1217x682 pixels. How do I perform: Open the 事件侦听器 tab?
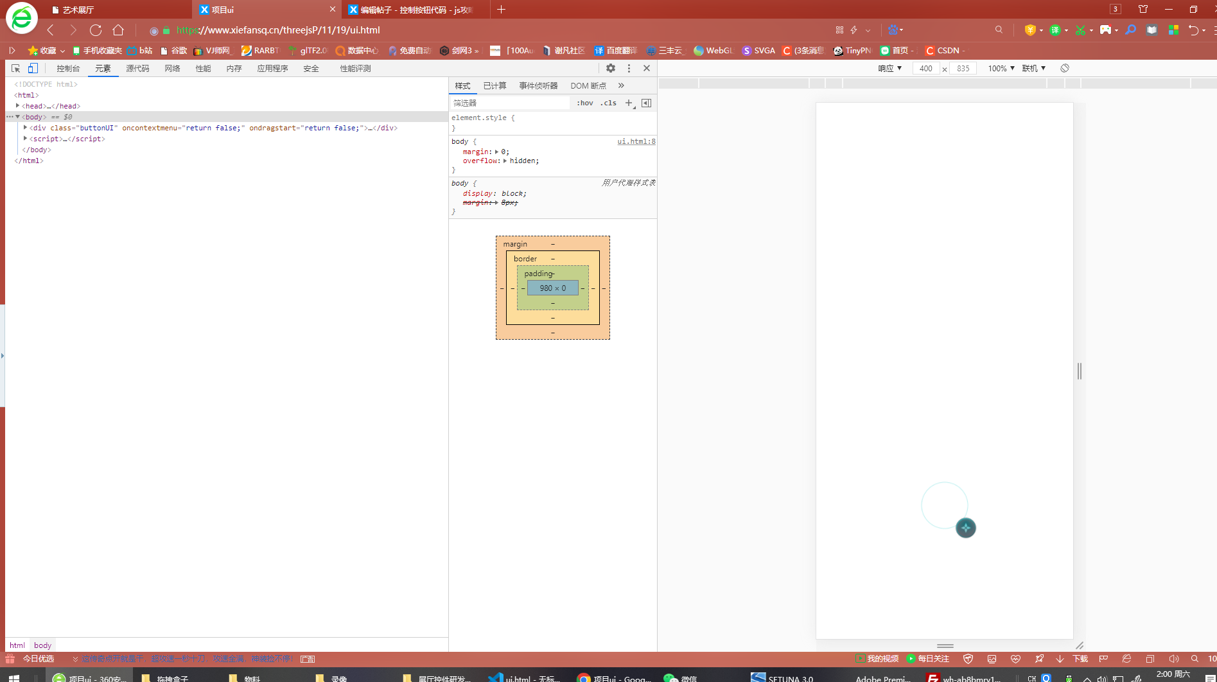coord(538,86)
